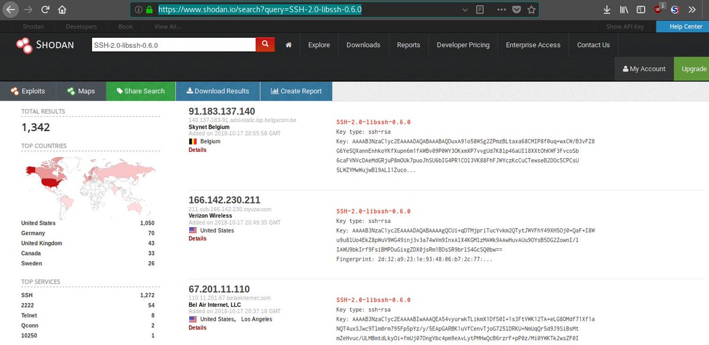The image size is (709, 345).
Task: Open Enterprise Access
Action: pos(533,45)
